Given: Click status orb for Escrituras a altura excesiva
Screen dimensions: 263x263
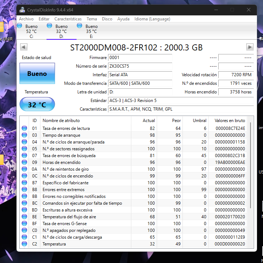Looking at the screenshot, I should (24, 210).
